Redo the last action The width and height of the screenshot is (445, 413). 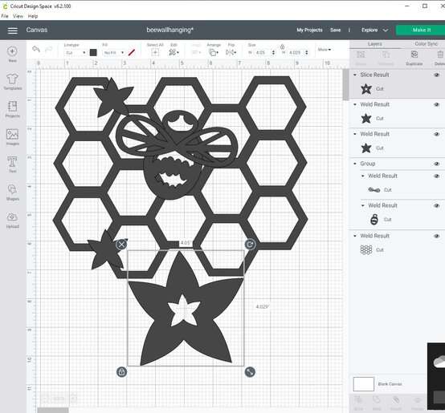(49, 49)
